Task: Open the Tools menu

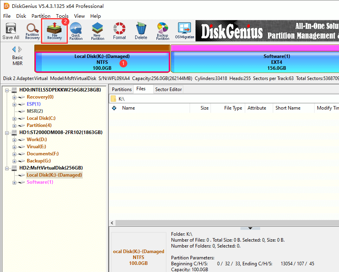Action: click(x=62, y=16)
